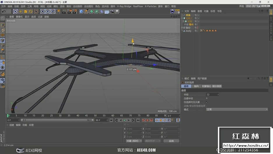Click the Record keyframe red button
The height and width of the screenshot is (154, 273).
[x=143, y=120]
